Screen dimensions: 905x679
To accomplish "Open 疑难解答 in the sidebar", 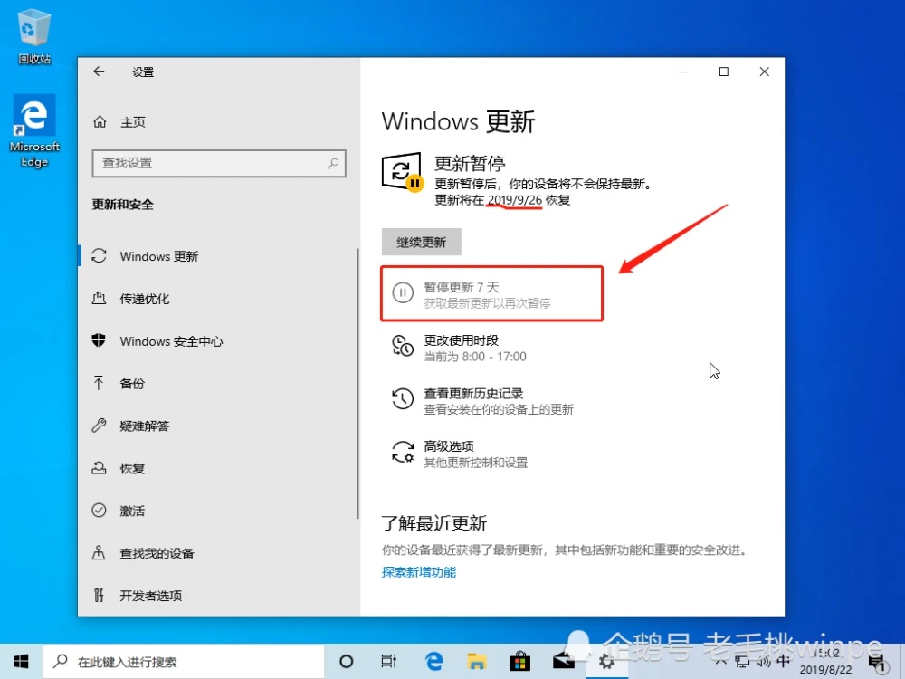I will (144, 426).
